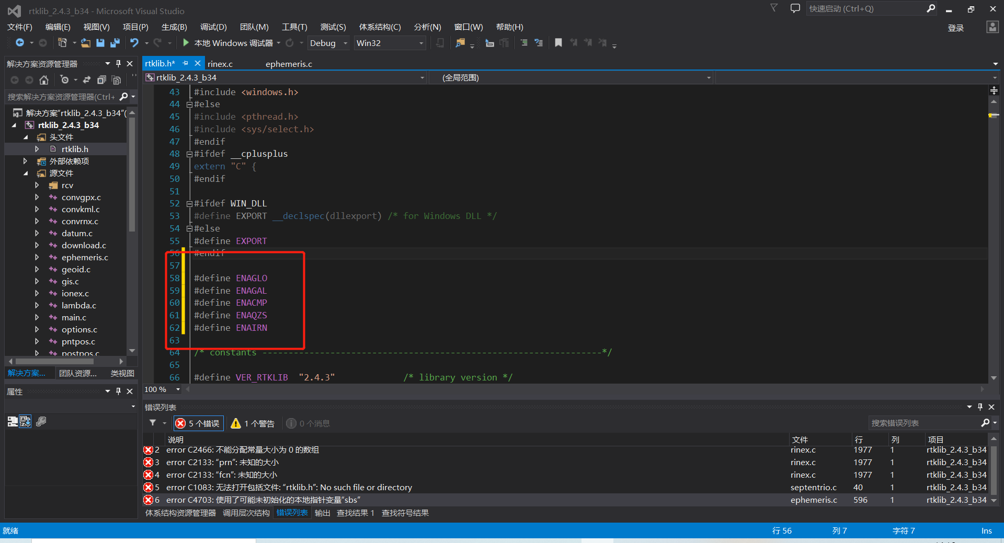Click the Sync with Active Document icon
Screen dimensions: 1004x543
click(x=88, y=80)
